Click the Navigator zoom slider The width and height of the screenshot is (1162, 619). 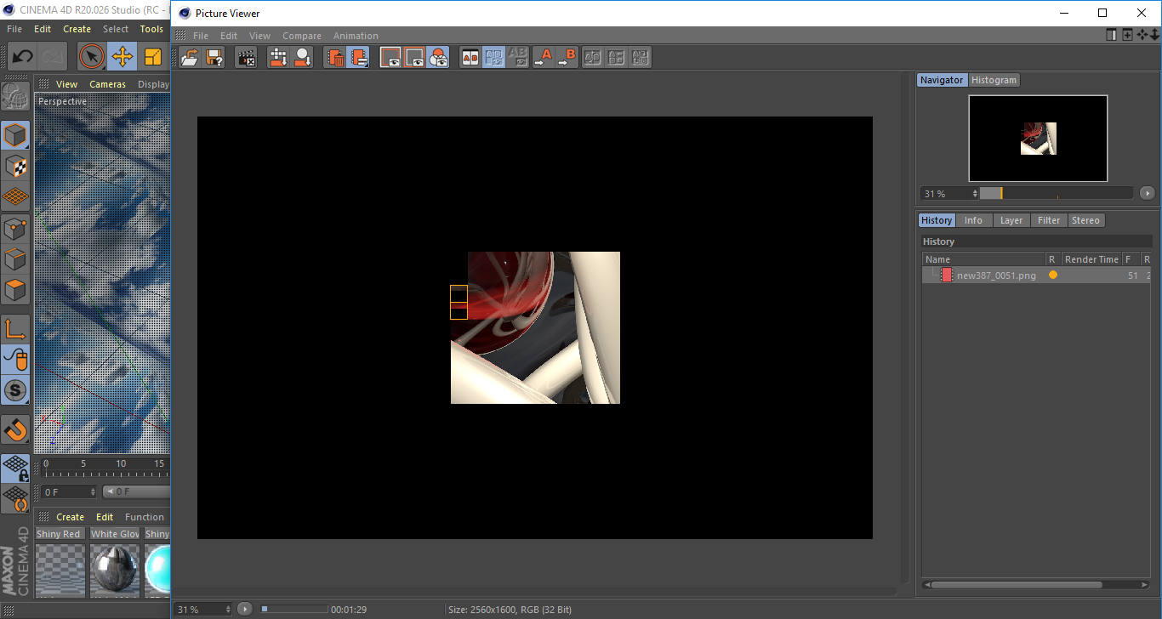click(1056, 193)
